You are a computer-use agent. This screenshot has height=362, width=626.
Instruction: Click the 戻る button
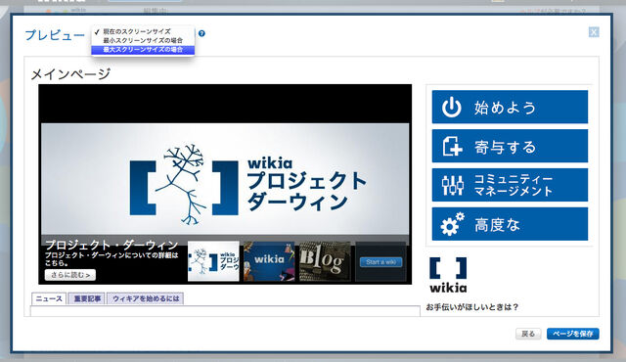coord(528,334)
